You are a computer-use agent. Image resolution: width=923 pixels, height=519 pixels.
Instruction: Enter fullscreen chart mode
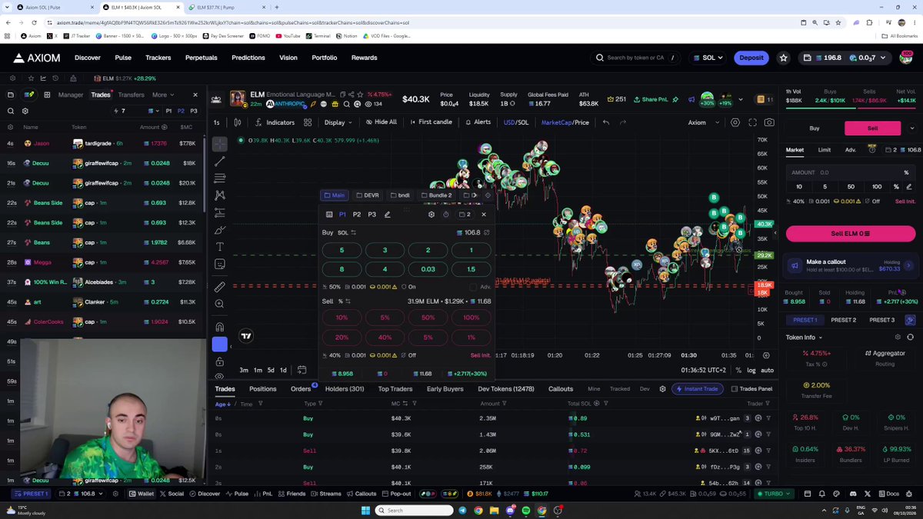point(752,122)
